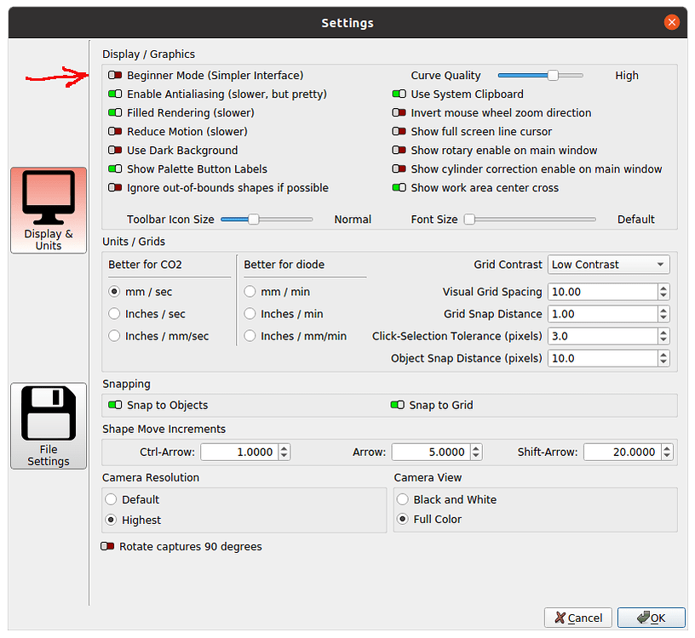Click the Cancel button
Image resolution: width=695 pixels, height=638 pixels.
578,618
